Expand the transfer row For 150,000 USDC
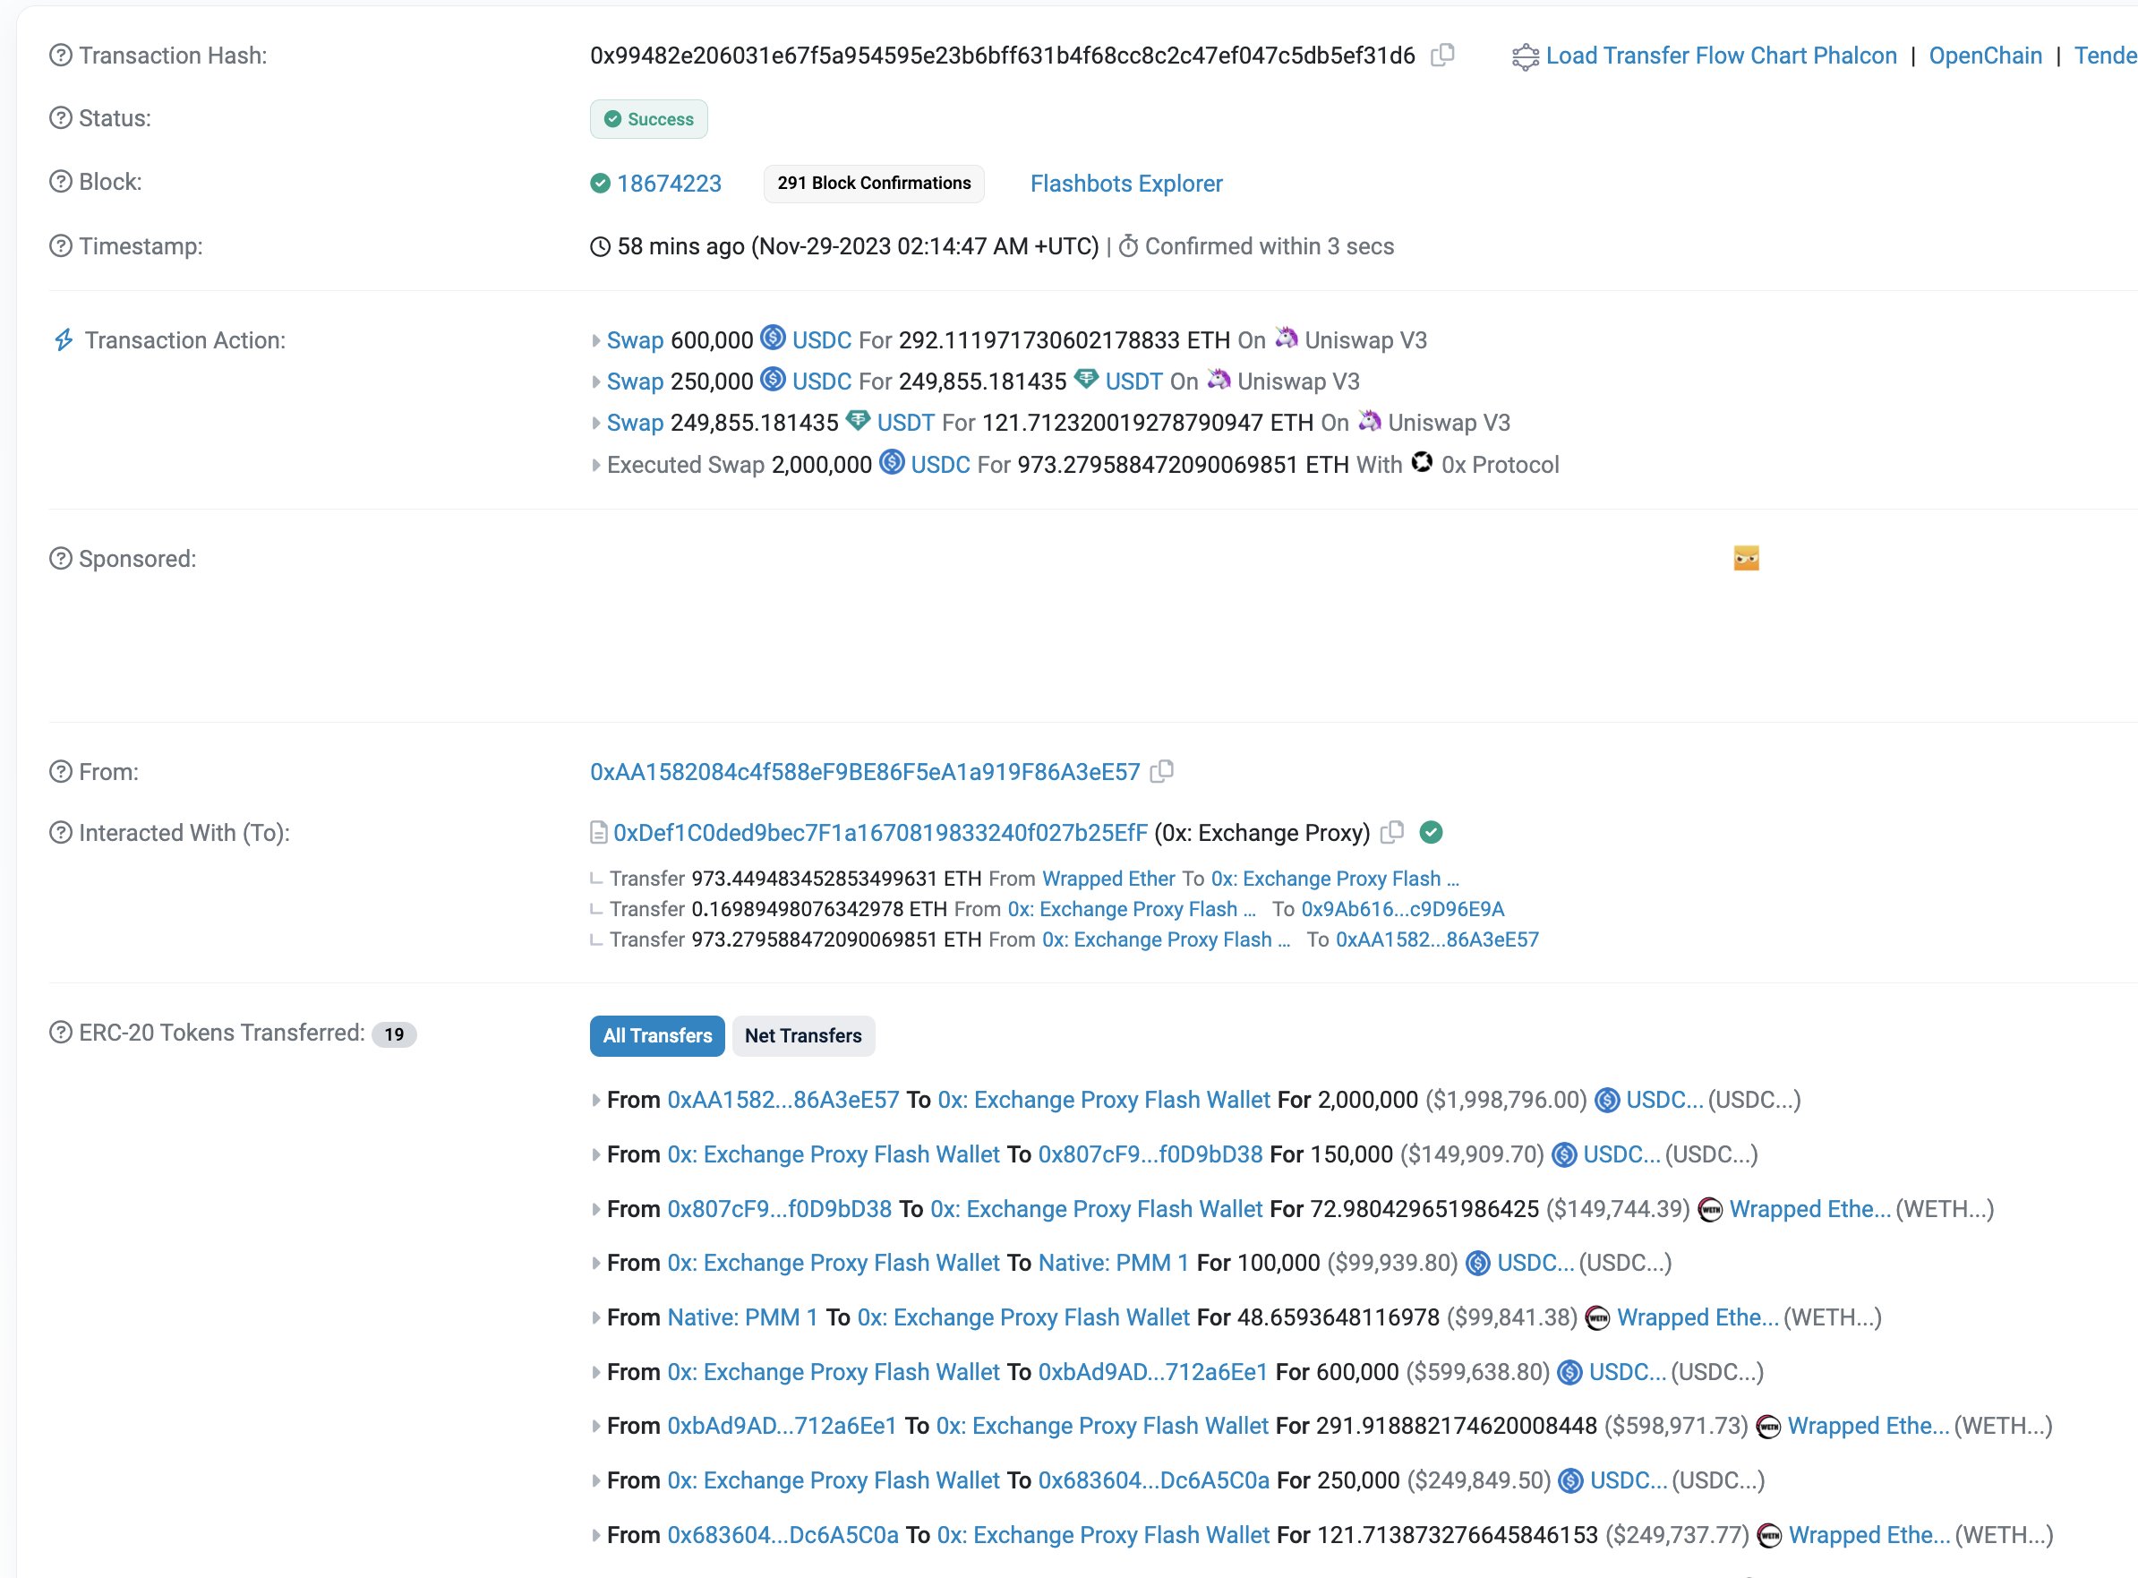This screenshot has width=2138, height=1578. click(596, 1155)
